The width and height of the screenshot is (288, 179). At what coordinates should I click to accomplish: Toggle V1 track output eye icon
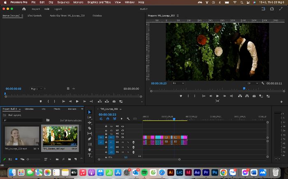[x=123, y=137]
